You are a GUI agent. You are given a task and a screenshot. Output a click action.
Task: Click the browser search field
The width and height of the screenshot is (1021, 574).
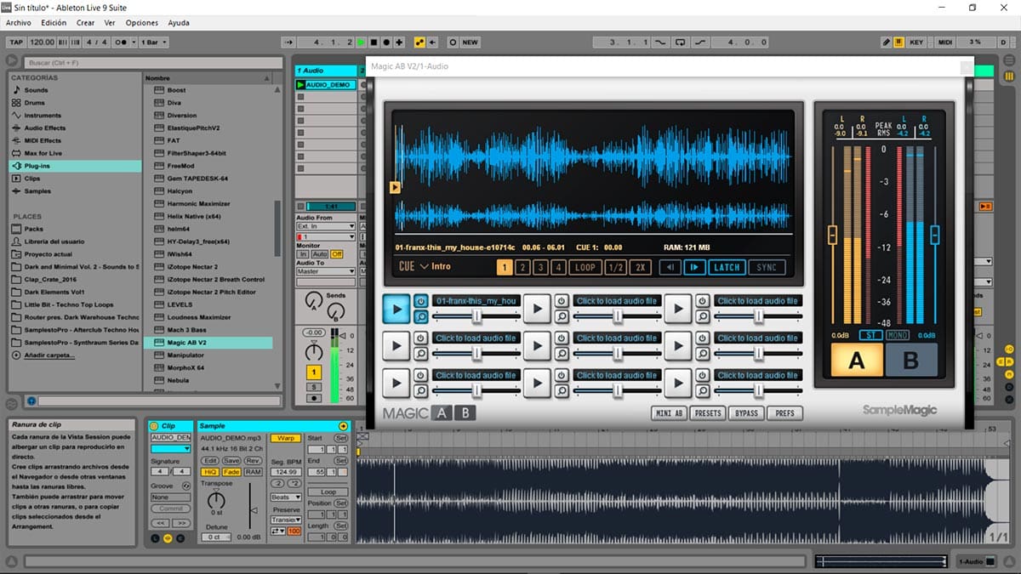point(153,62)
